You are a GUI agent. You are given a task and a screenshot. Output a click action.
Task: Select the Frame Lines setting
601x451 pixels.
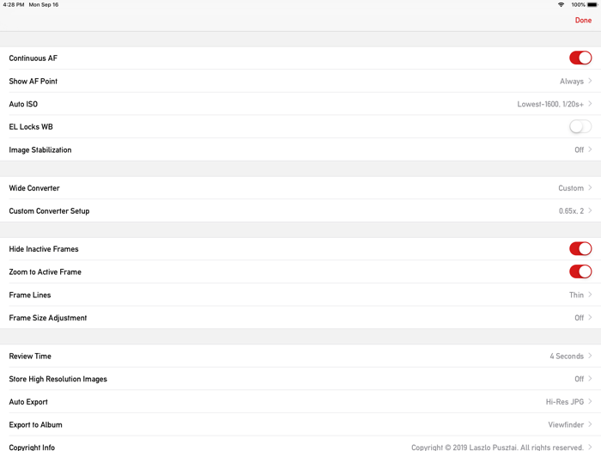point(300,295)
